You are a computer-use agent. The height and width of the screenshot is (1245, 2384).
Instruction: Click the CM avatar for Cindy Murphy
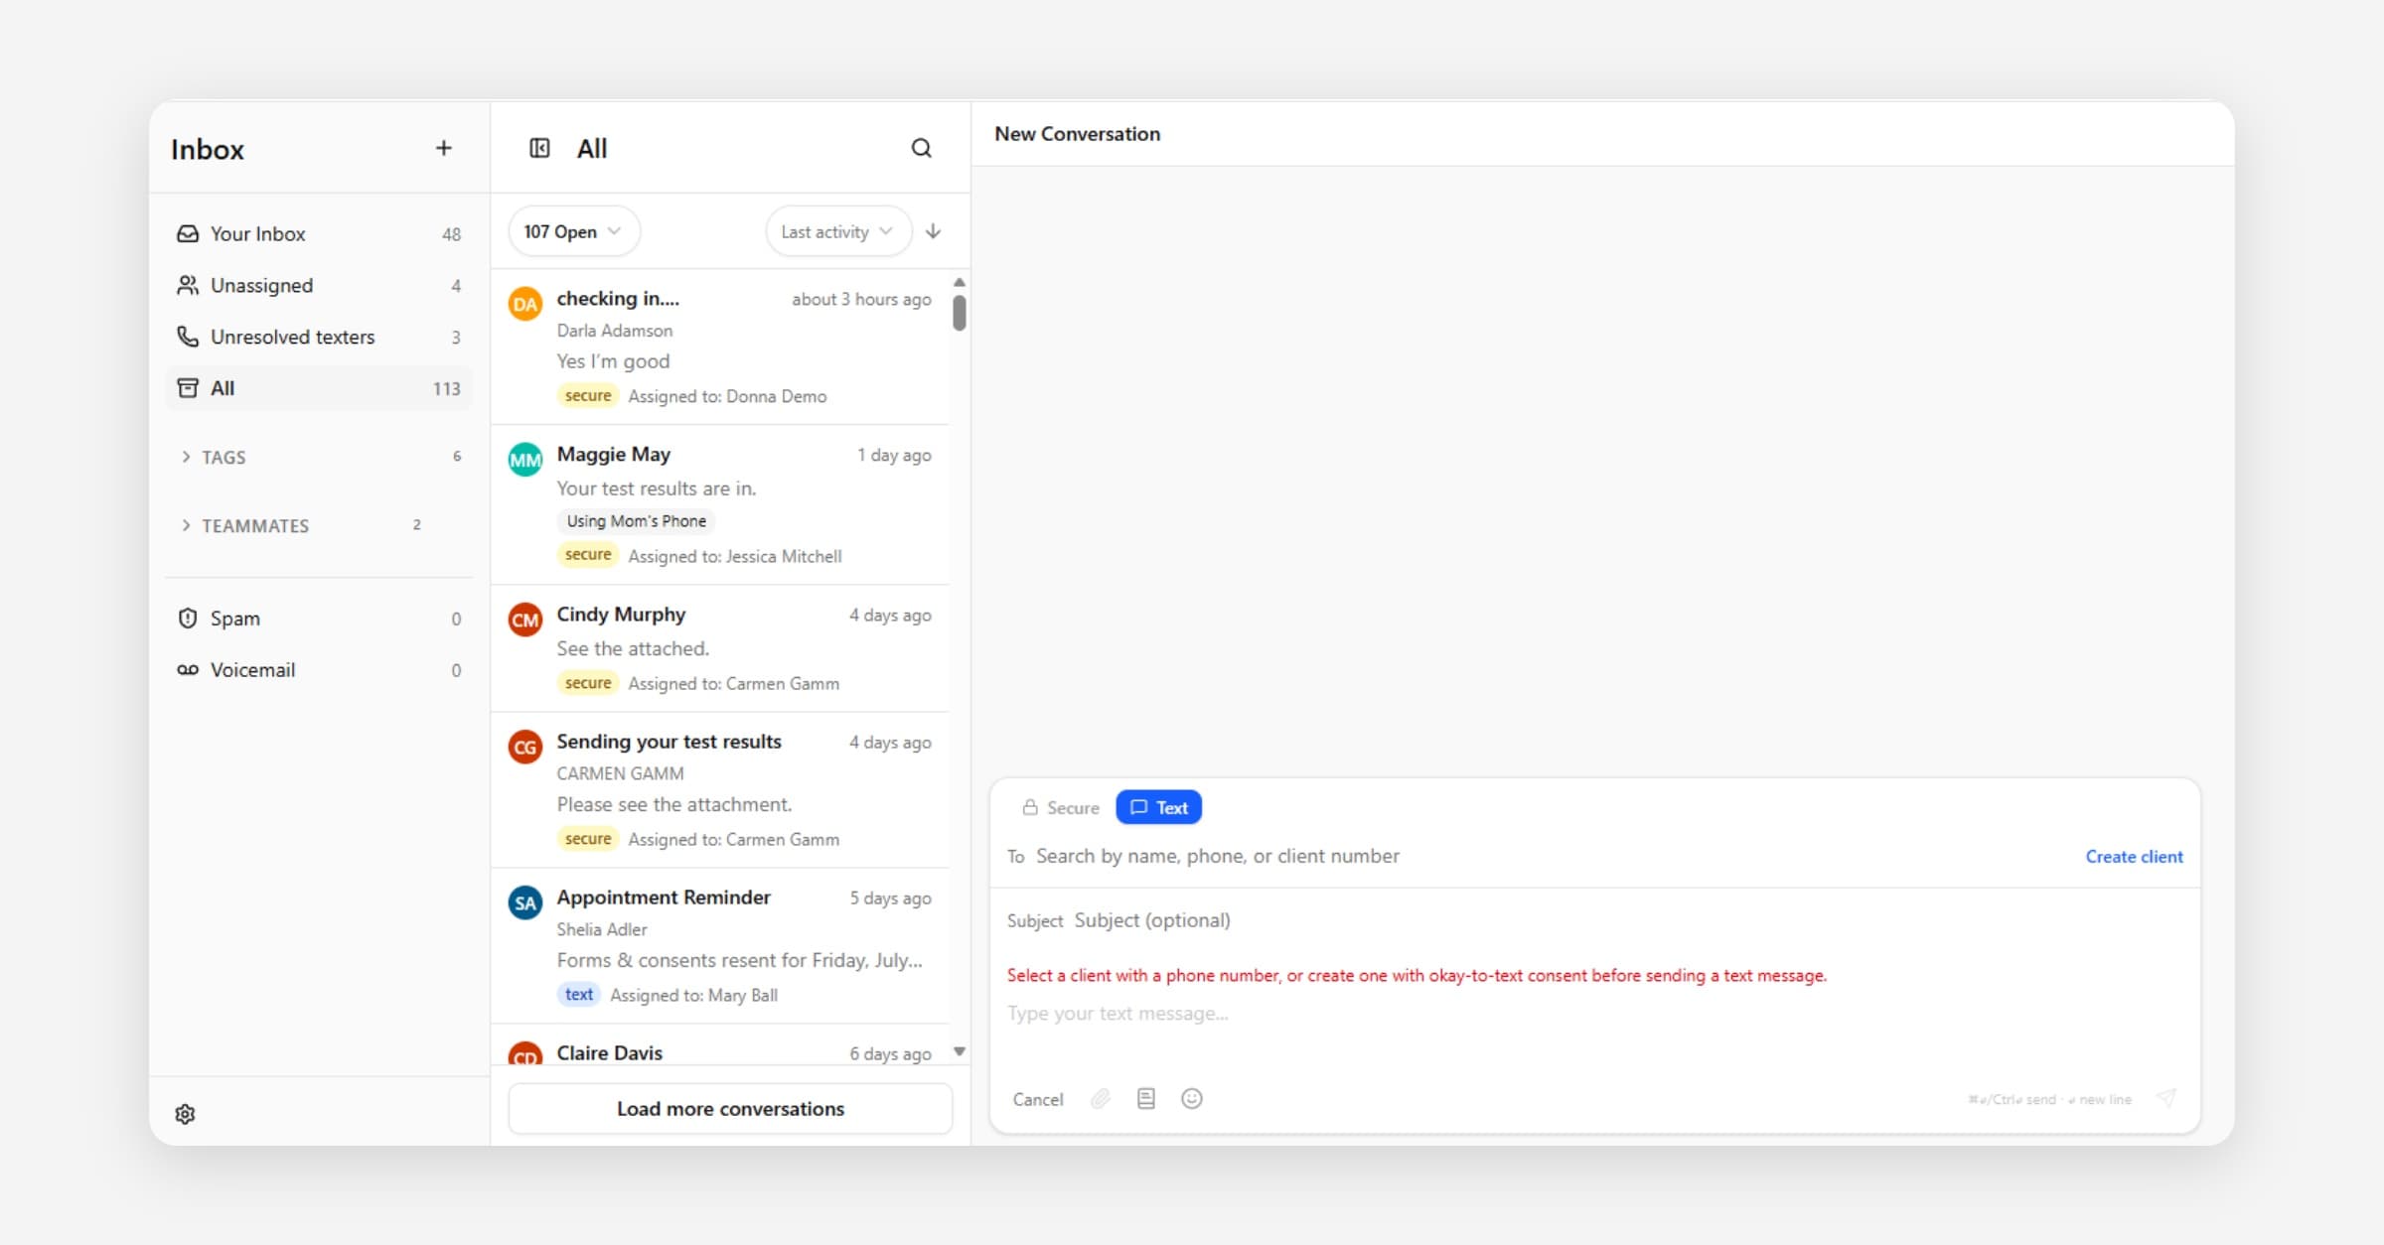[x=524, y=620]
